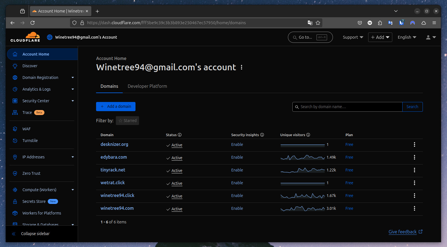List all tabs dropdown in browser
The image size is (447, 247).
(396, 11)
